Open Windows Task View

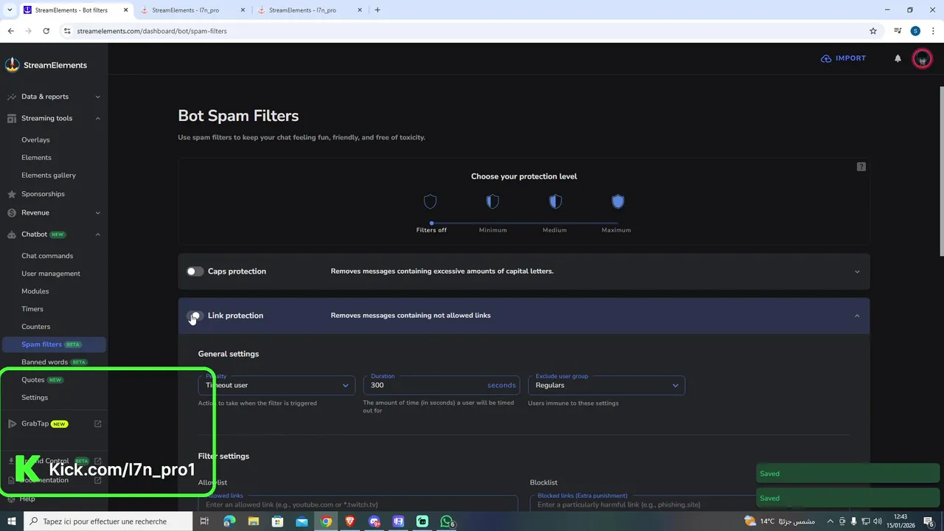point(205,521)
